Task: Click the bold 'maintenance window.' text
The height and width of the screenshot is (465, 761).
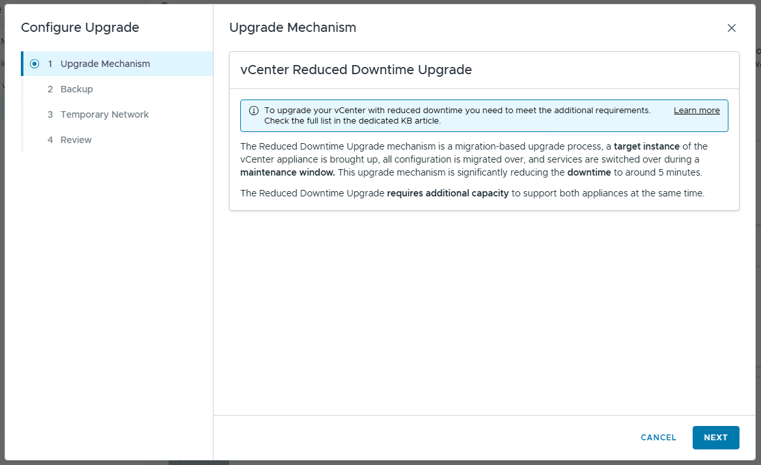Action: click(287, 172)
